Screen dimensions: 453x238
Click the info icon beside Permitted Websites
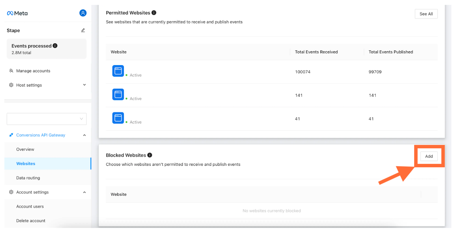pos(154,13)
